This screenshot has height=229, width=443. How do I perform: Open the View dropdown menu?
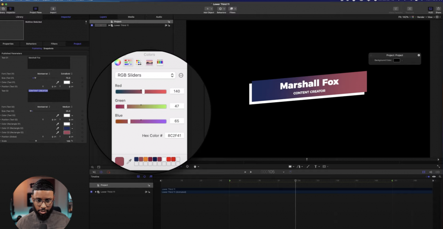pos(431,17)
